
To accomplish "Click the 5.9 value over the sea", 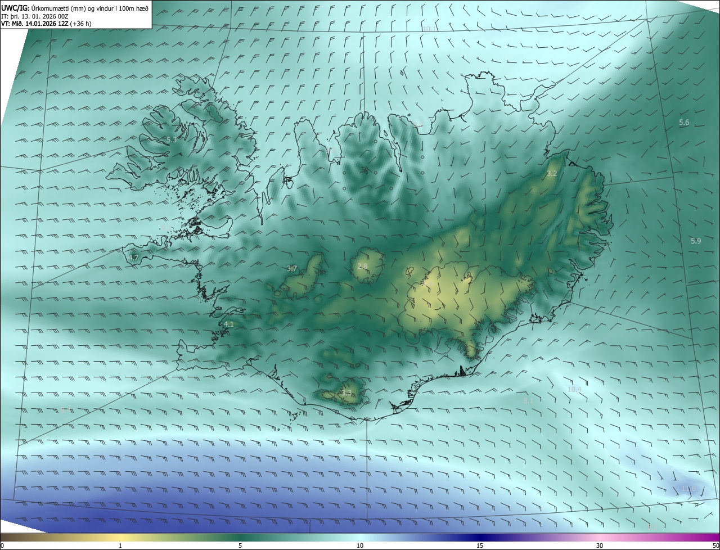I will click(x=696, y=241).
